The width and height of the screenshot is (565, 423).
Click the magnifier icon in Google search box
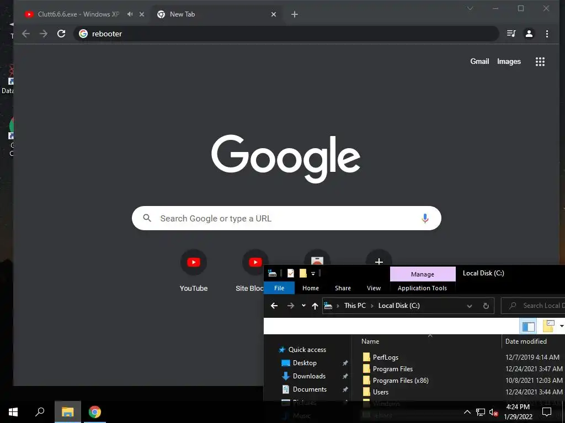pyautogui.click(x=147, y=218)
